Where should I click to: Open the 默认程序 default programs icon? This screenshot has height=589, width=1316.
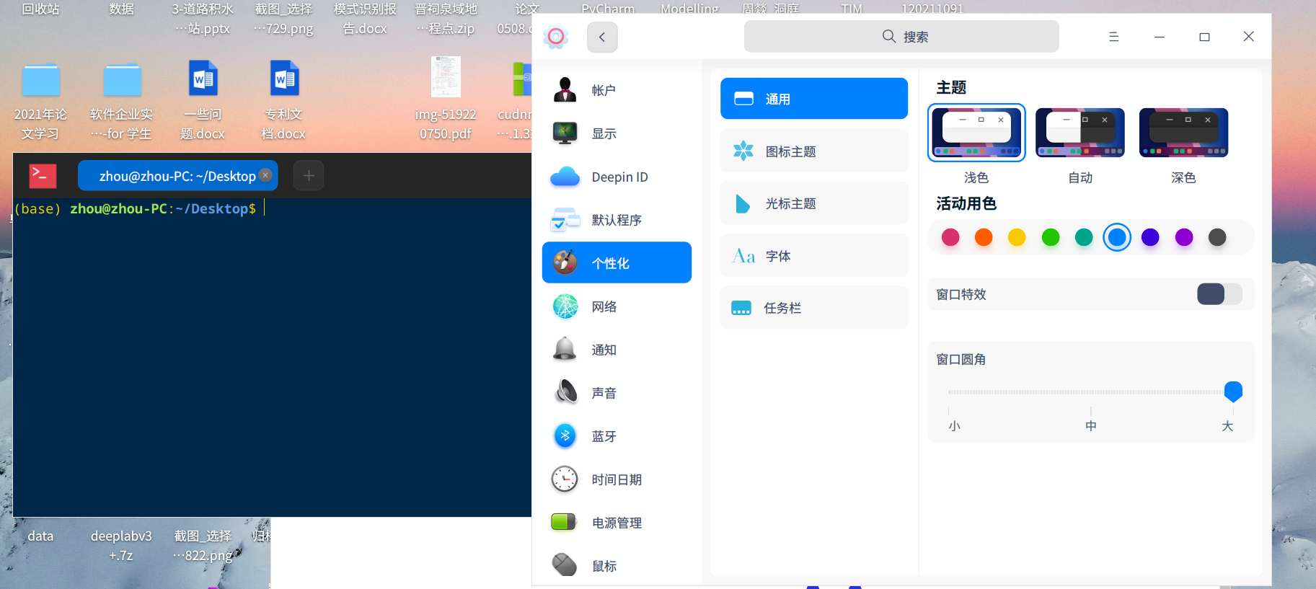point(565,220)
